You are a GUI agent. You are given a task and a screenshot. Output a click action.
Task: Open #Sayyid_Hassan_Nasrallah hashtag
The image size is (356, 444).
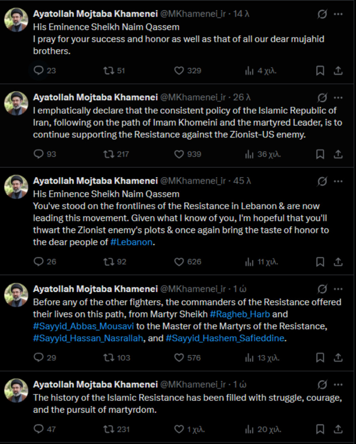(x=88, y=338)
